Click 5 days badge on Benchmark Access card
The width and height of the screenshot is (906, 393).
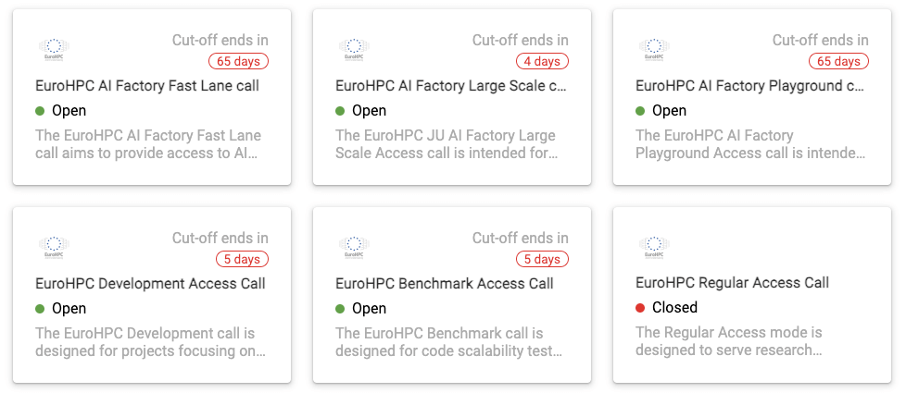(x=542, y=260)
